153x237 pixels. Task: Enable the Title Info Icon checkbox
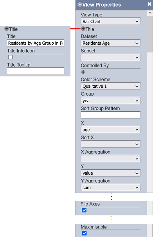[x=11, y=57]
